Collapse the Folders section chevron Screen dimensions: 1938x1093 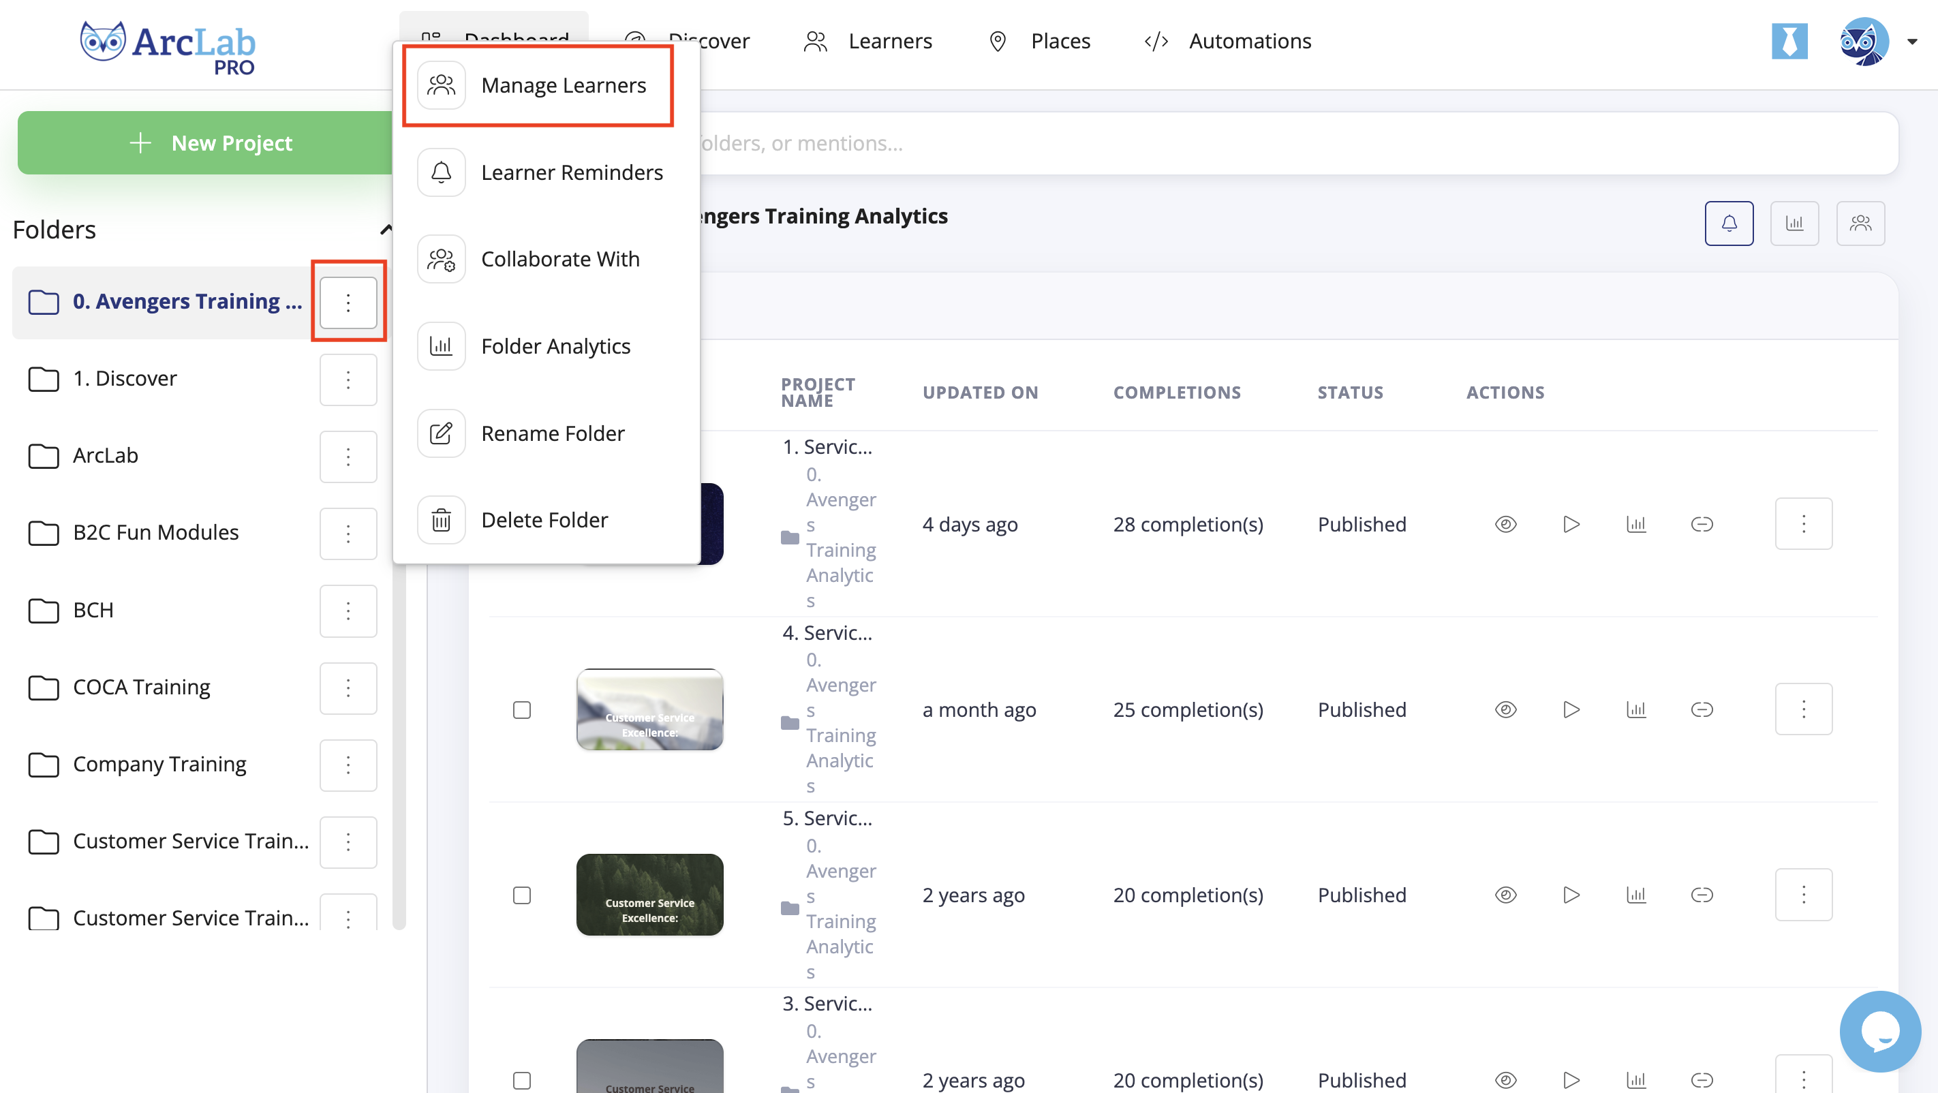pyautogui.click(x=386, y=230)
